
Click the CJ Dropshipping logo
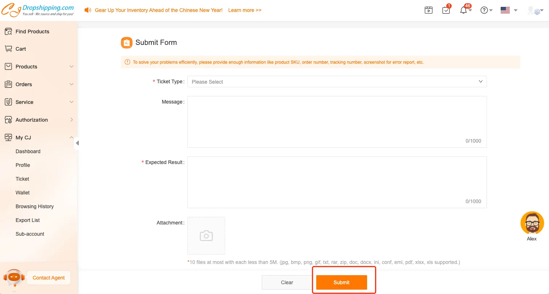[38, 10]
